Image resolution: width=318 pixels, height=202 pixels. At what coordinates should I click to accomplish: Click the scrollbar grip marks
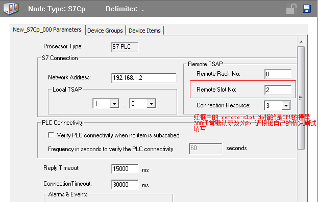point(301,98)
